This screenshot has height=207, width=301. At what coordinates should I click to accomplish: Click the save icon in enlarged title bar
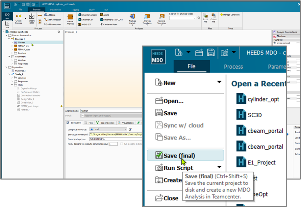[x=211, y=52]
